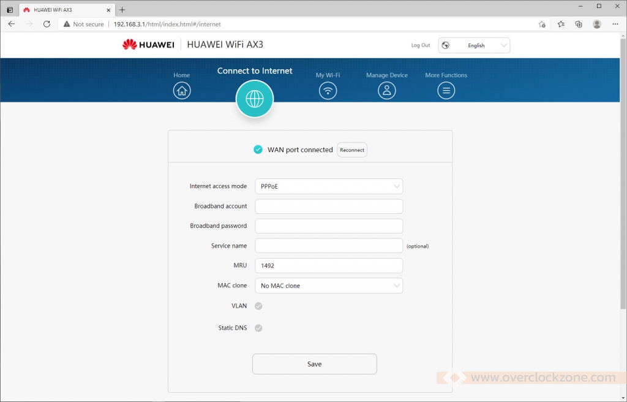Open My Wi-Fi settings icon

point(328,91)
